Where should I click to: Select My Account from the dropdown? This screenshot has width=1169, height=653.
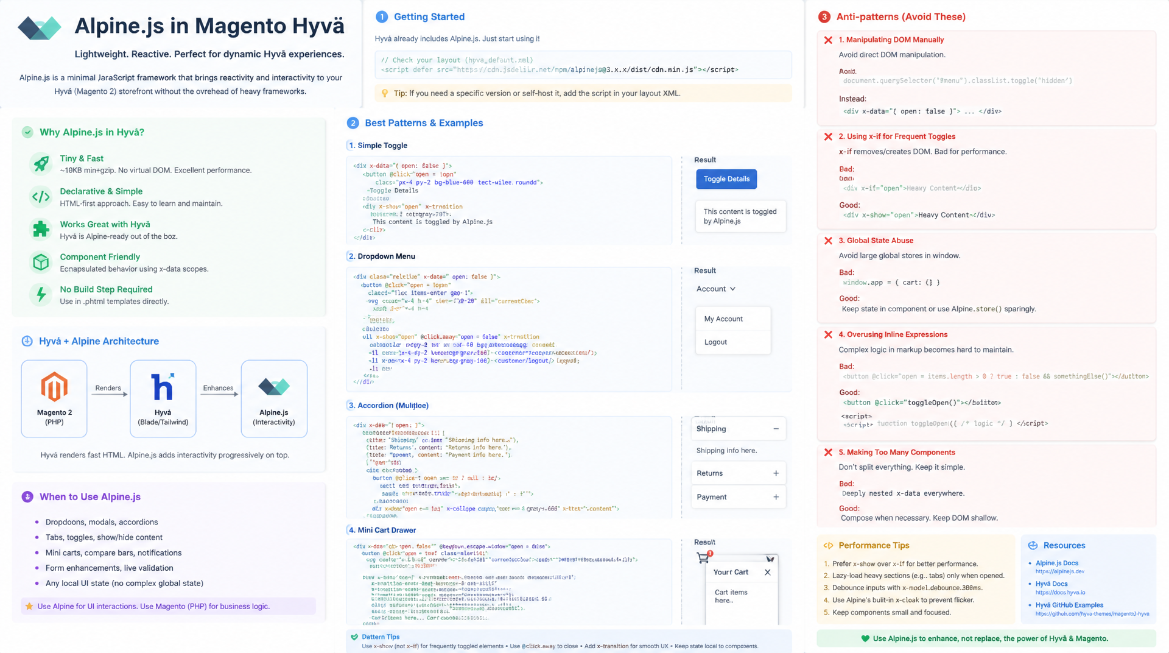(x=723, y=319)
